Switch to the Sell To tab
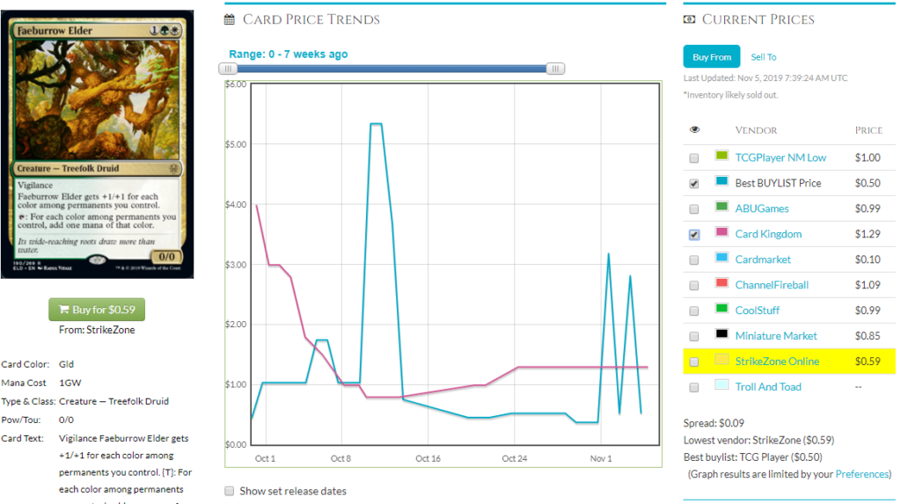901x504 pixels. pos(763,57)
